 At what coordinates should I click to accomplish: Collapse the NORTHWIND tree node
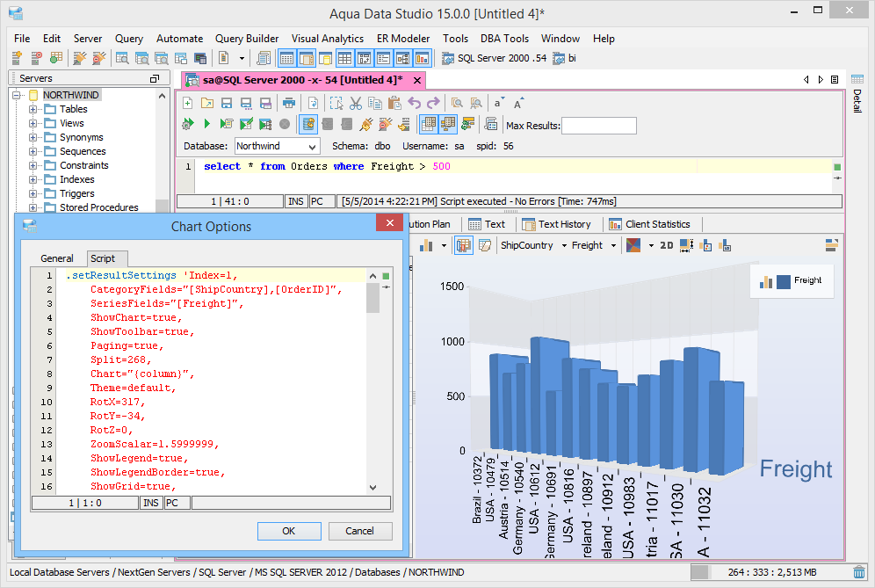pos(18,95)
